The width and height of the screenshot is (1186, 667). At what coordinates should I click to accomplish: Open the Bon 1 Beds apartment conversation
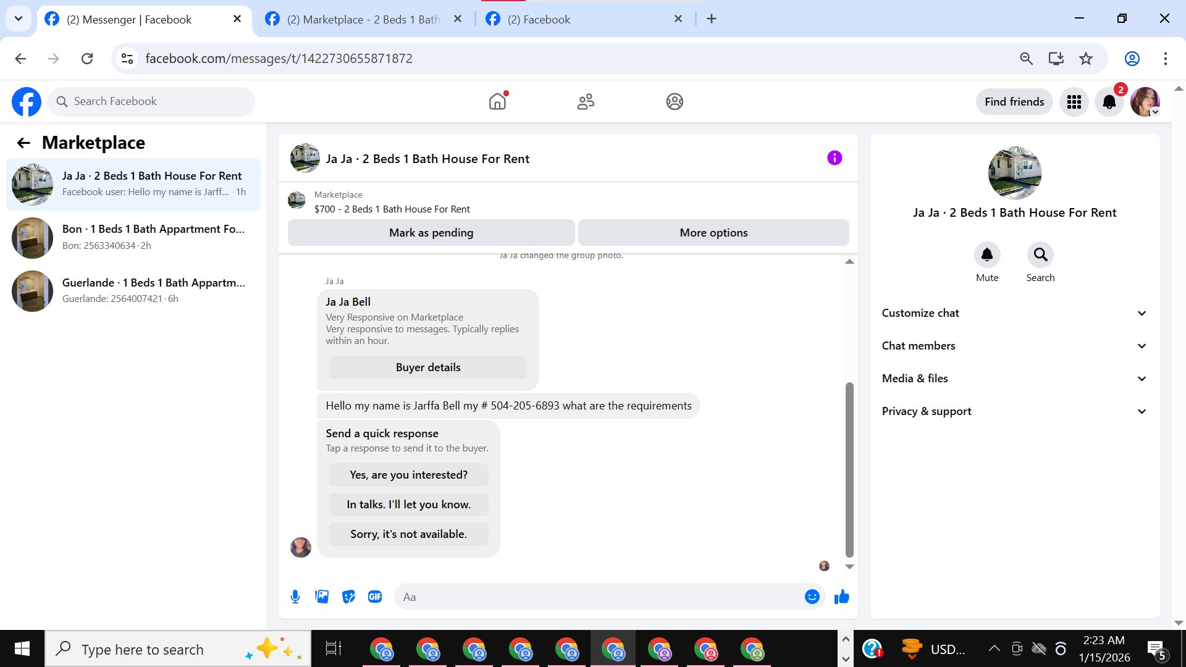click(133, 237)
